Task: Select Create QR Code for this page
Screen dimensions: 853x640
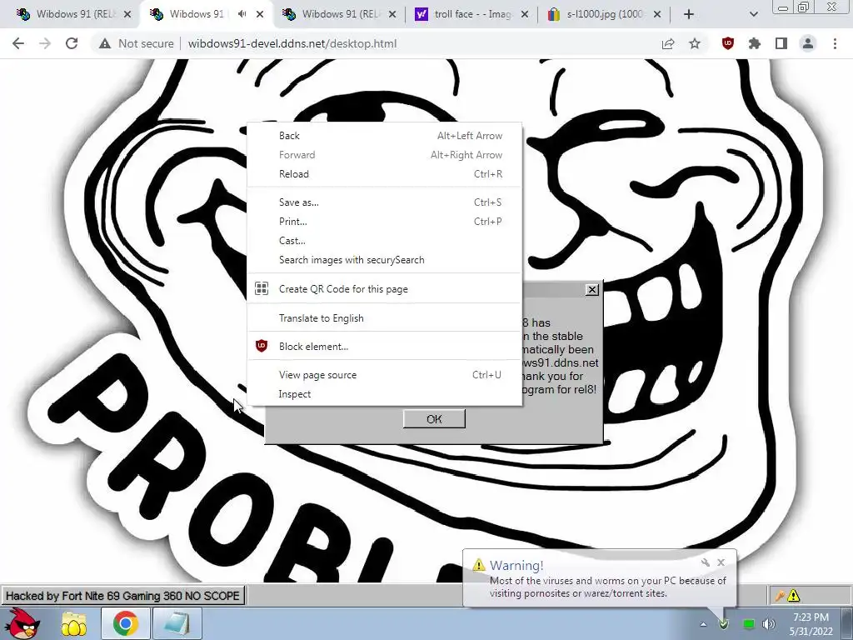Action: (385, 289)
